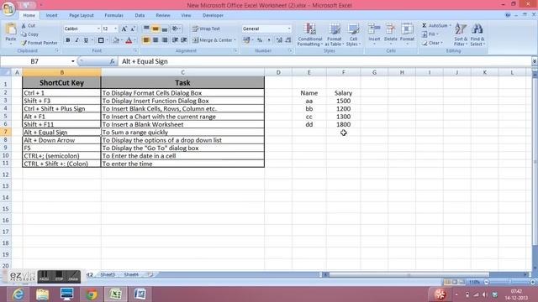Apply fill color to cell
538x302 pixels.
[116, 40]
